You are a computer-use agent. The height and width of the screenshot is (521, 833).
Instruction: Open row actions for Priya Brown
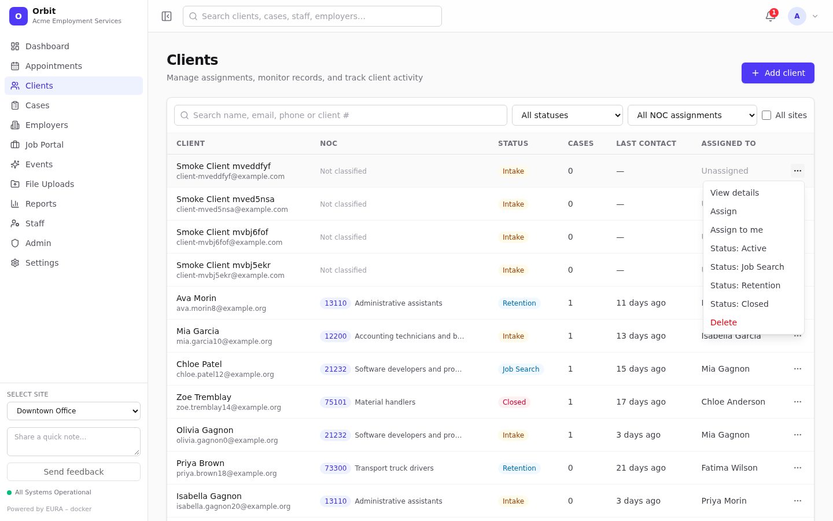point(798,468)
